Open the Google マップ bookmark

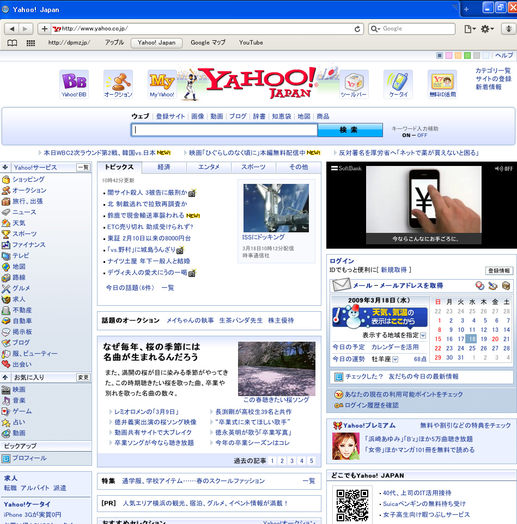tap(208, 43)
